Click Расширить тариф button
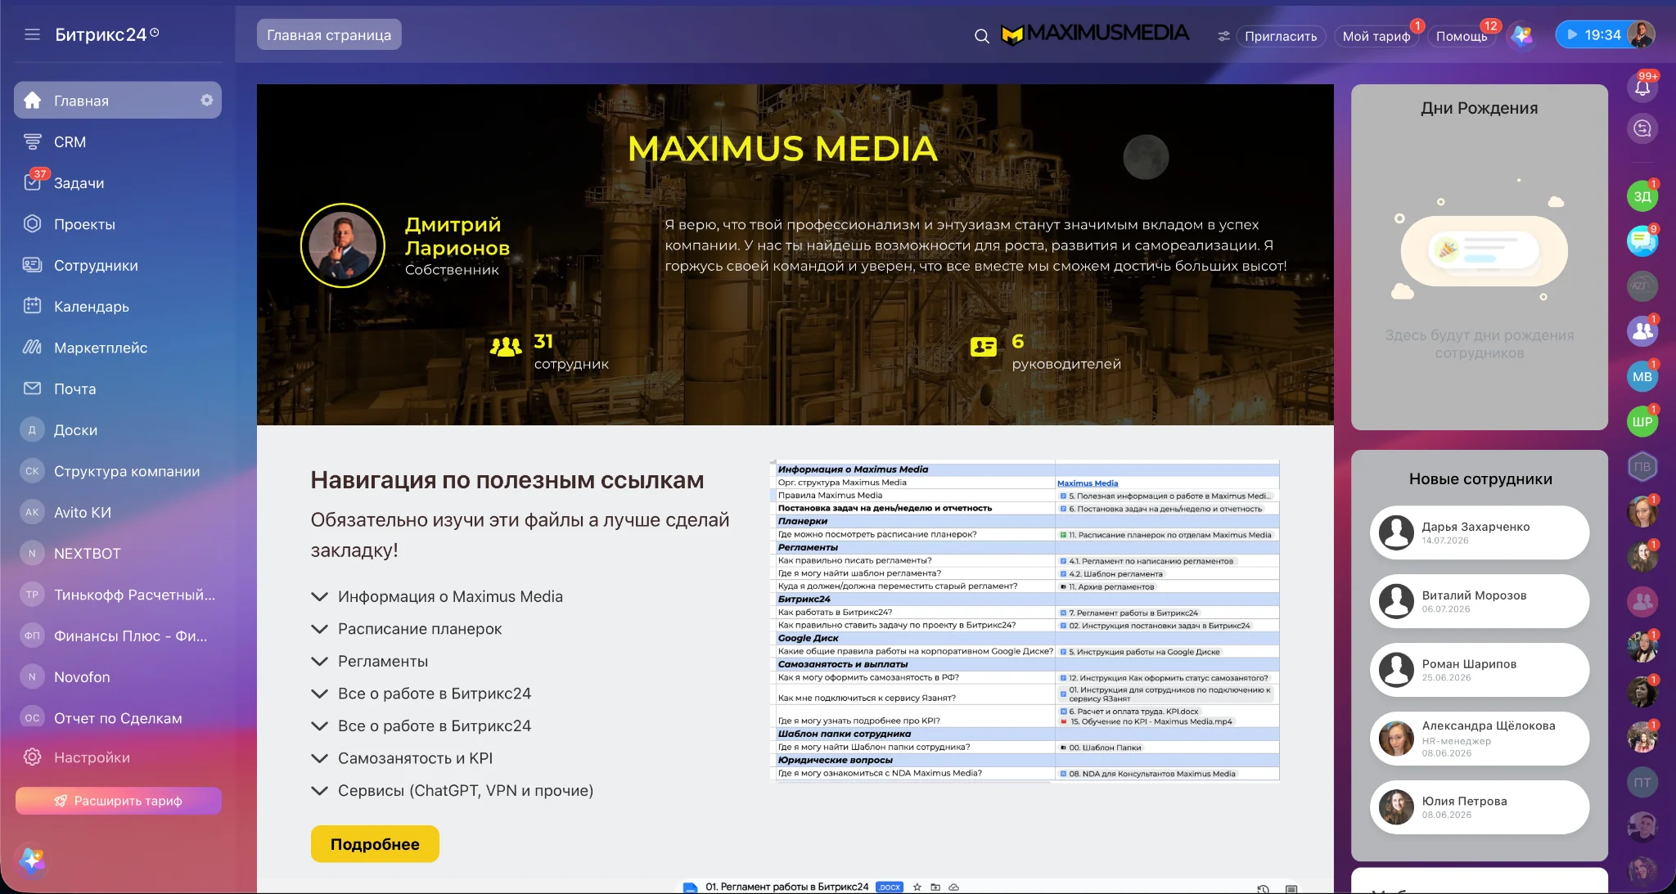Screen dimensions: 1676x894 [119, 801]
